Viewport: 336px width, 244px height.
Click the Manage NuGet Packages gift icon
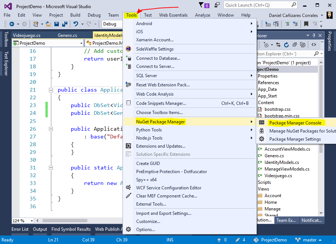[x=262, y=131]
